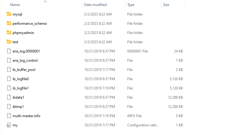Select the performance_schema folder icon
The image size is (227, 135).
pos(9,23)
